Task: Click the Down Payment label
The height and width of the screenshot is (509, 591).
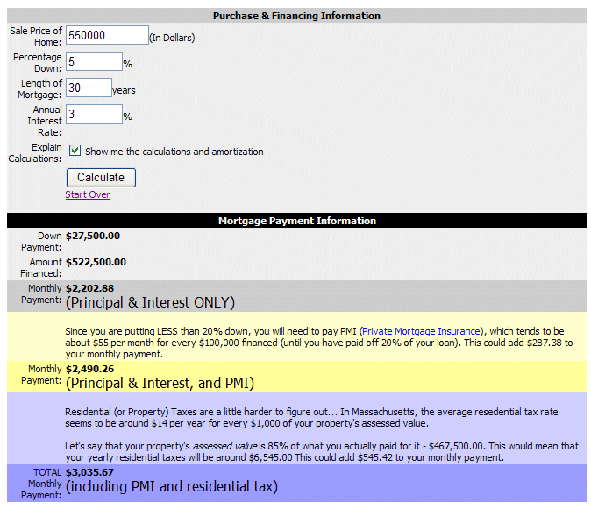Action: click(41, 242)
